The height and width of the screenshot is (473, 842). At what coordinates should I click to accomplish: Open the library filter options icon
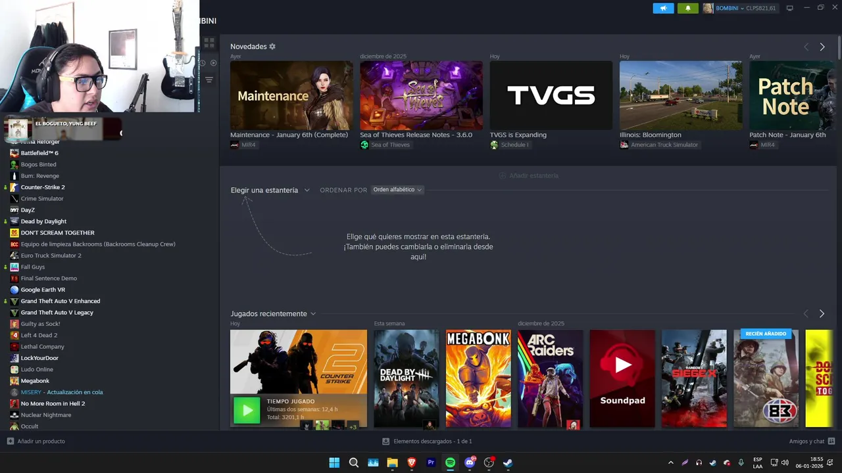tap(209, 79)
